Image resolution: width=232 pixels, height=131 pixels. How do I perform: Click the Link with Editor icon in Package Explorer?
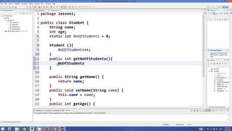click(24, 13)
